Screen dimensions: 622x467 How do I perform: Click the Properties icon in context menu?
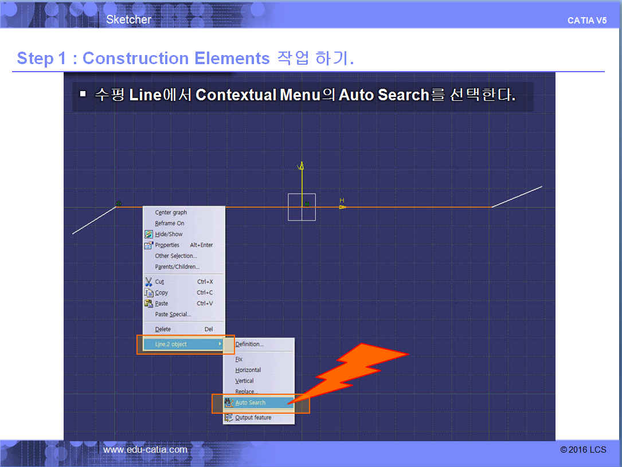(148, 245)
